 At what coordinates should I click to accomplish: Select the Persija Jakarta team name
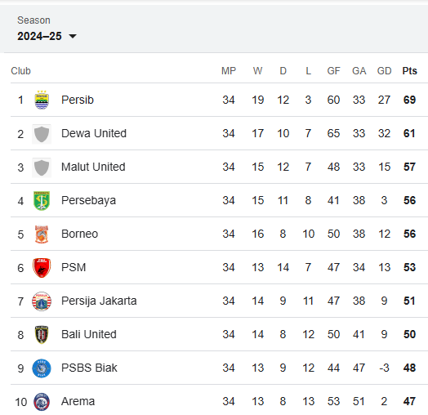(99, 301)
